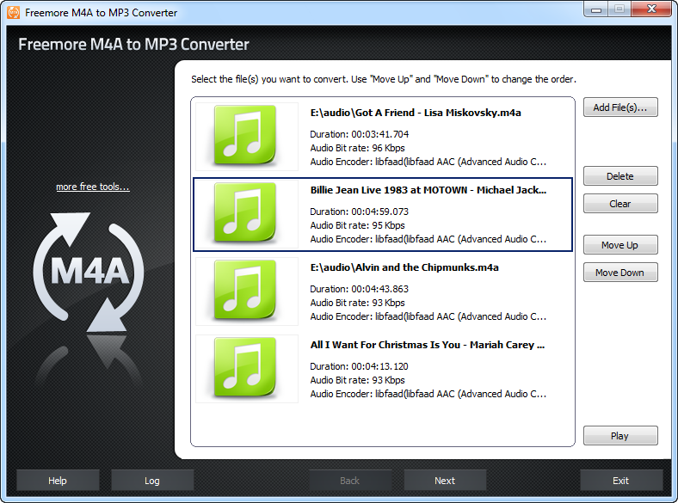
Task: Click the large M4A converter logo
Action: (81, 272)
